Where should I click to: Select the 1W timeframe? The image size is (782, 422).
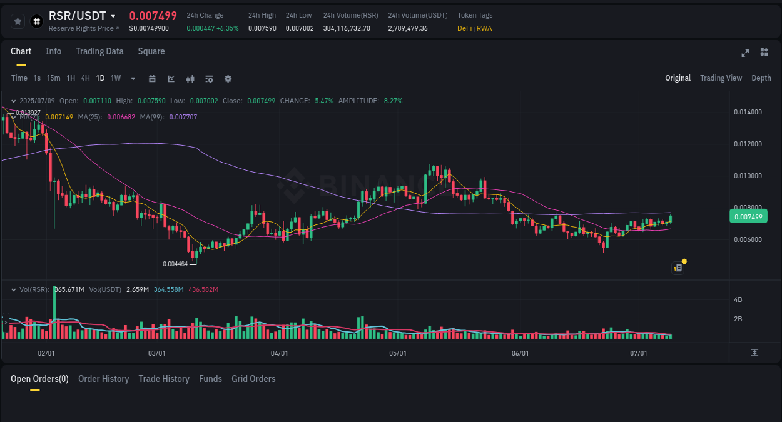(114, 78)
